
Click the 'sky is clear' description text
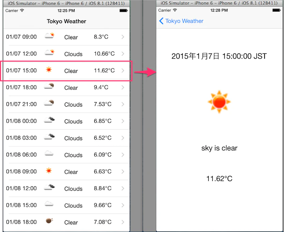coord(219,148)
